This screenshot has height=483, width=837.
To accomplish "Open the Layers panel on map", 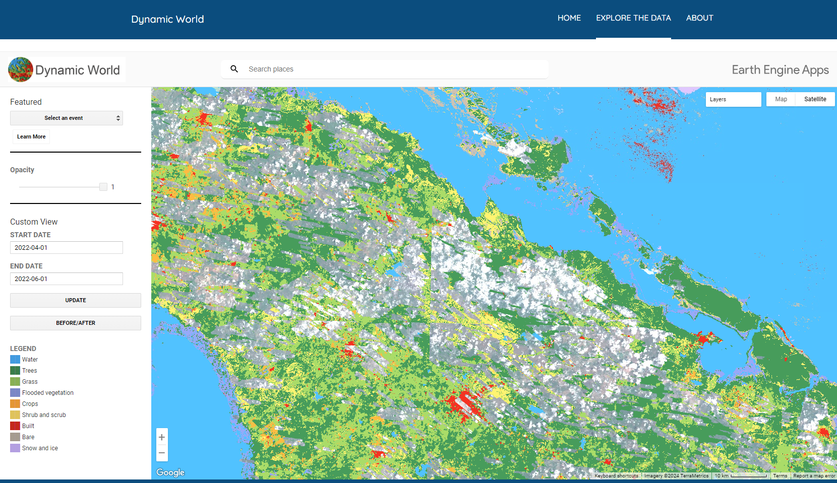I will (x=733, y=99).
